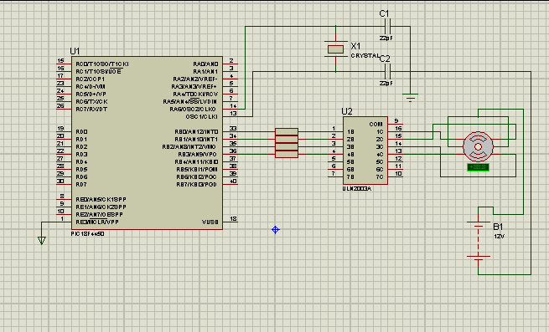
Task: Click pin number 9 beside COM
Action: point(396,121)
